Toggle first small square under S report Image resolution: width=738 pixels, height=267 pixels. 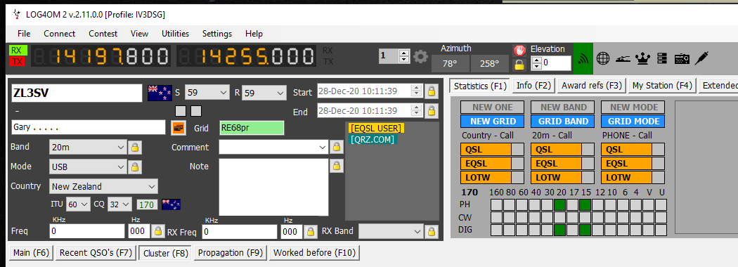click(x=181, y=111)
